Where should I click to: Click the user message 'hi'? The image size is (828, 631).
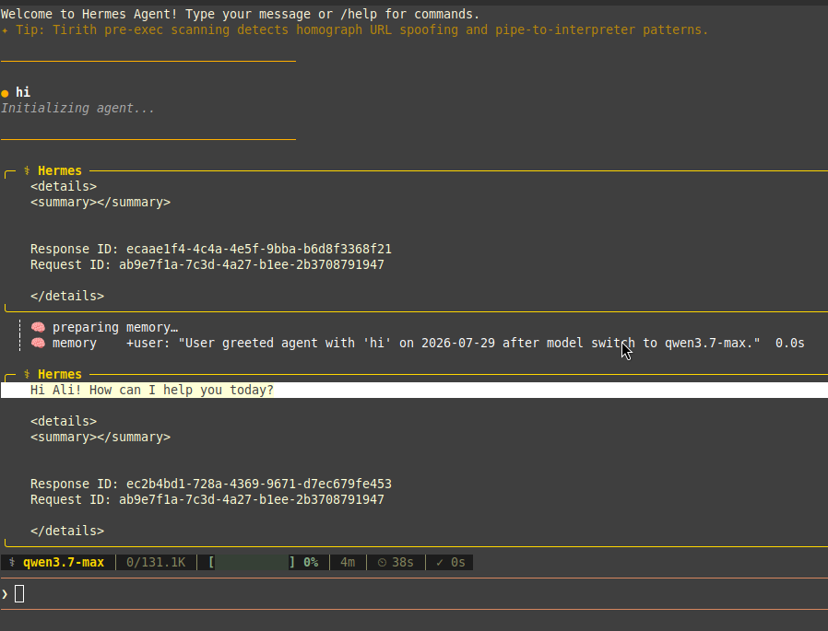click(x=23, y=92)
